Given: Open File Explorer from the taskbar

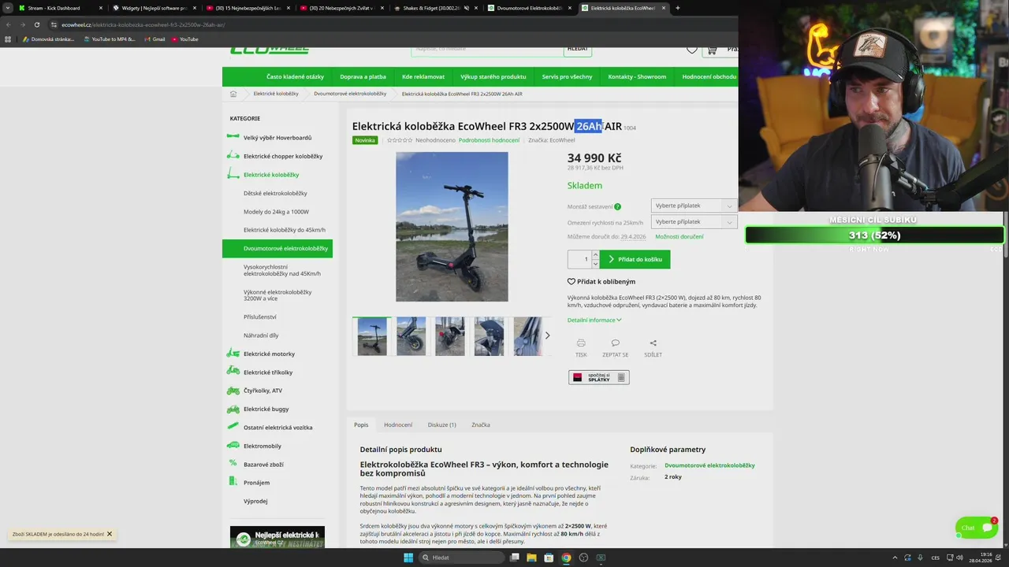Looking at the screenshot, I should pos(531,558).
